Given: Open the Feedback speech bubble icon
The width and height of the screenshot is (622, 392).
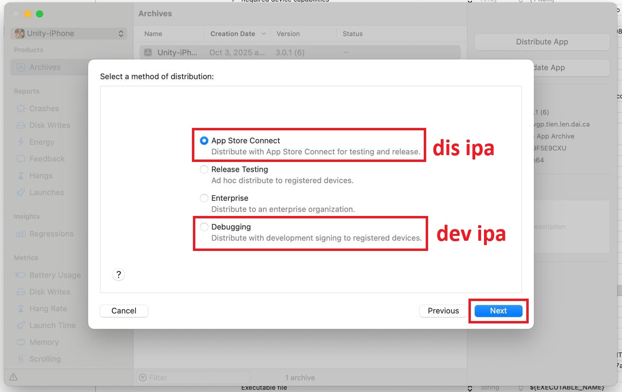Looking at the screenshot, I should [21, 159].
